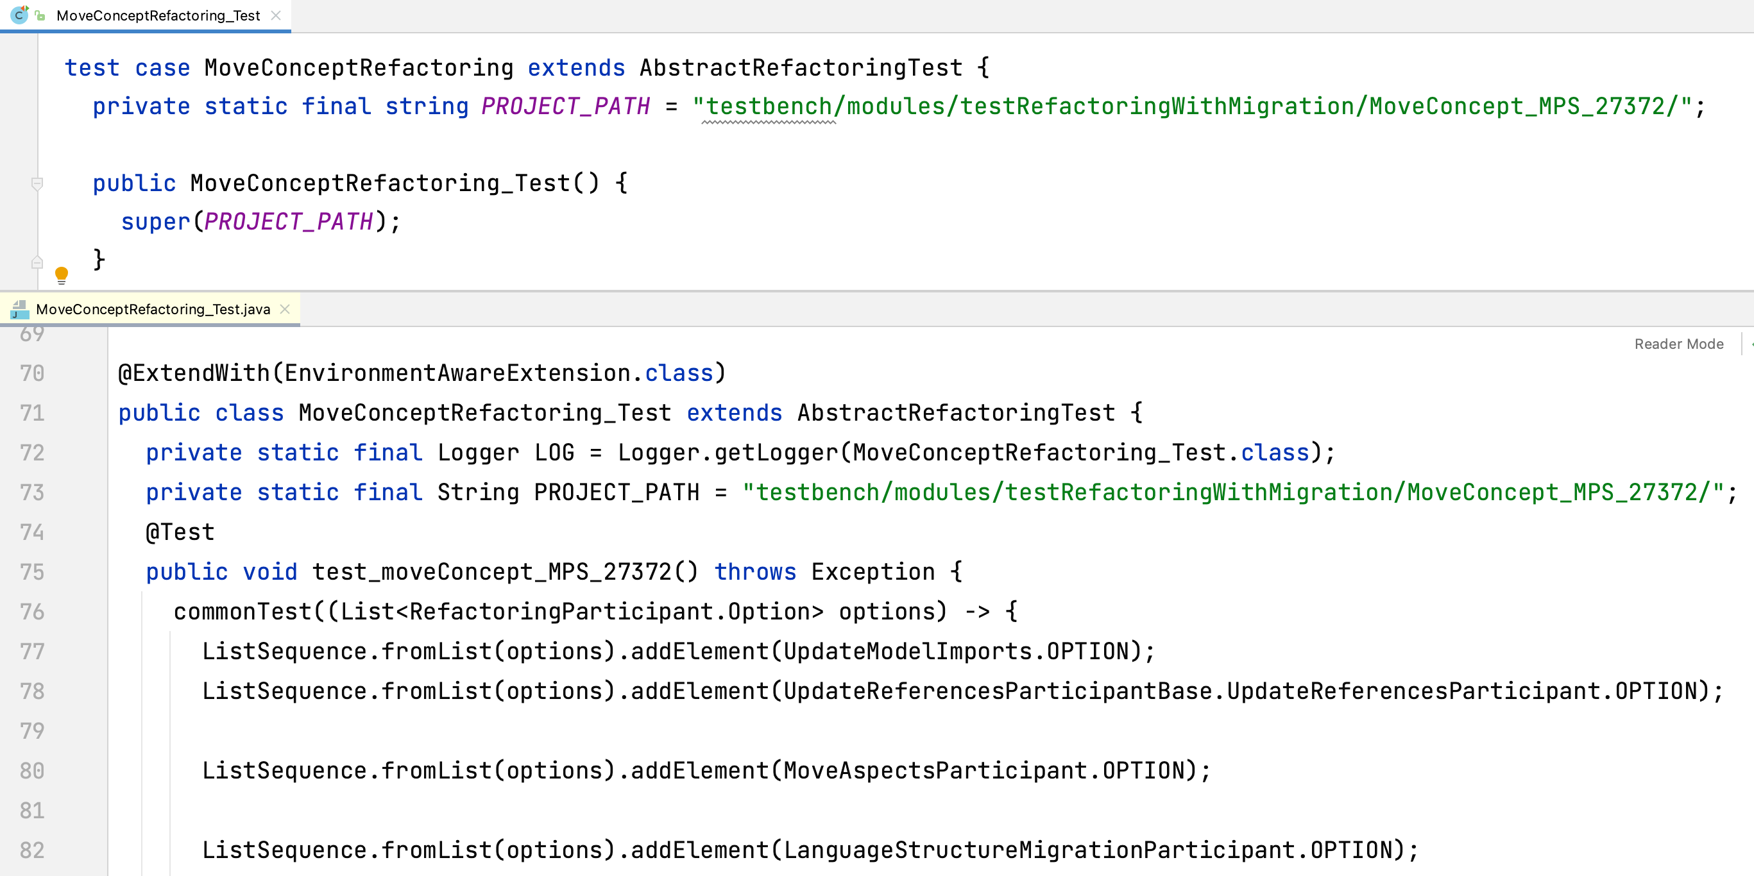Close the MoveConceptRefactoring_Test.java tab
Viewport: 1754px width, 876px height.
[285, 309]
